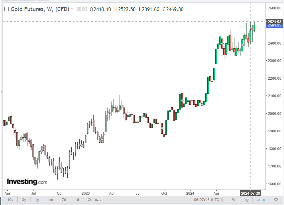The width and height of the screenshot is (284, 205).
Task: Click the event marker on the October 2023 candle
Action: [x=162, y=128]
